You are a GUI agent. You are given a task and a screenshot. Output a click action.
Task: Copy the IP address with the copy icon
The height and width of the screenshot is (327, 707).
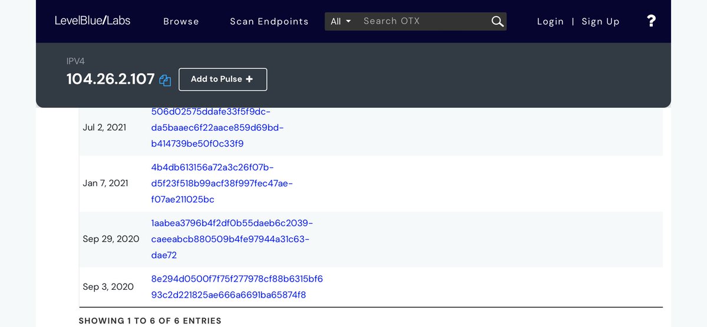[x=165, y=81]
